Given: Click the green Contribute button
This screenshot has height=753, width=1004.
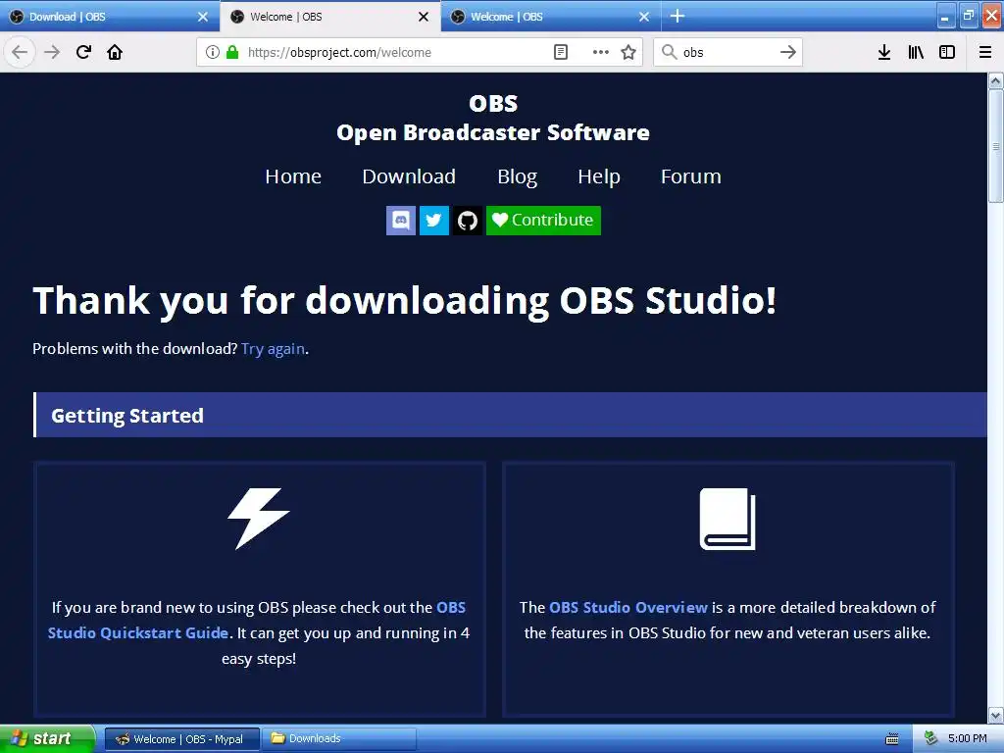Looking at the screenshot, I should [543, 221].
